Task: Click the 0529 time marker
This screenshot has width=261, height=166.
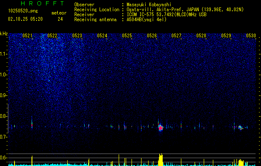Action: 226,36
